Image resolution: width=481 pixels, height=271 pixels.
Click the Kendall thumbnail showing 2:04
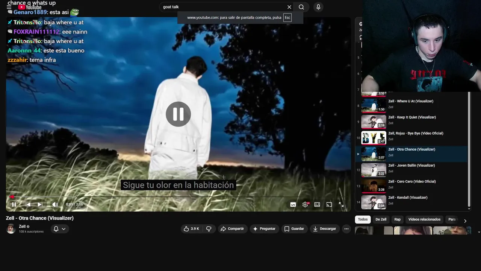pos(374,202)
